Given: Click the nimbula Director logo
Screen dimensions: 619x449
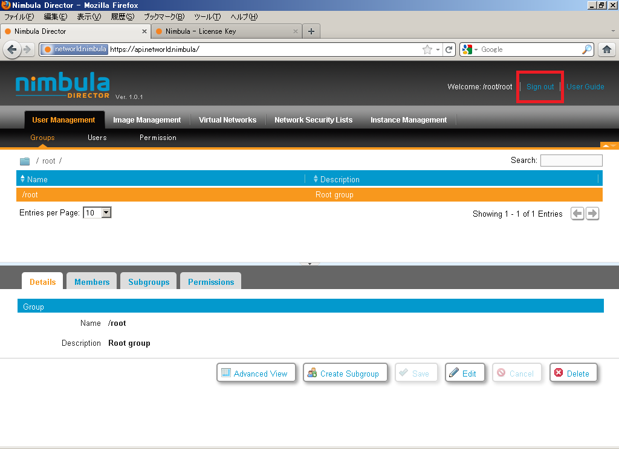Looking at the screenshot, I should 63,84.
